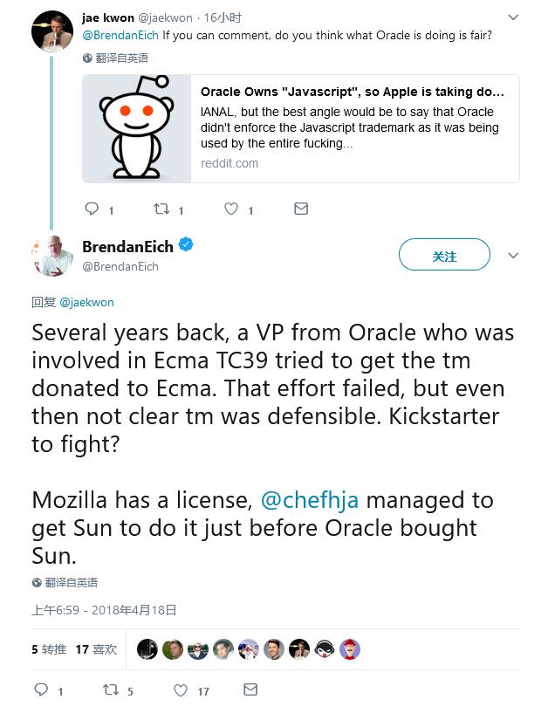
Task: Share BrendanEich's tweet via message icon
Action: (250, 690)
